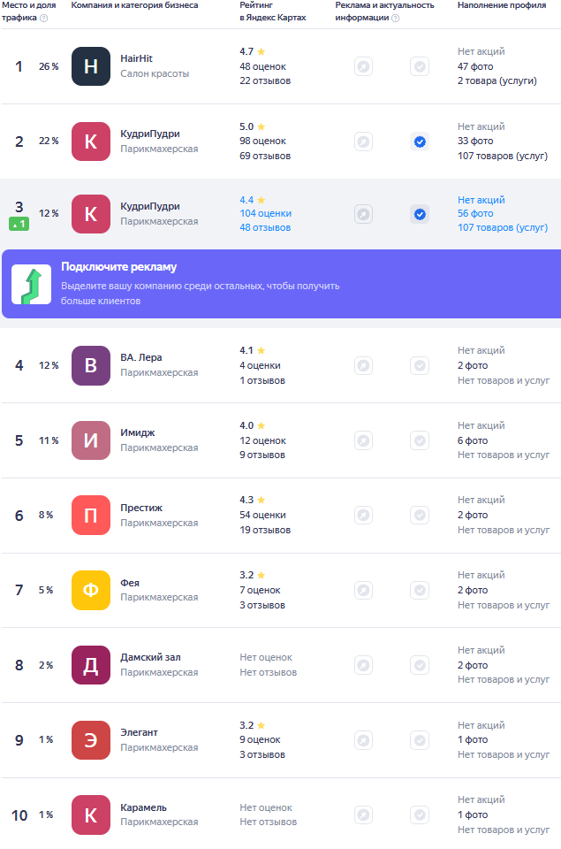
Task: Click the 2 товара (услуги) value
Action: [497, 80]
